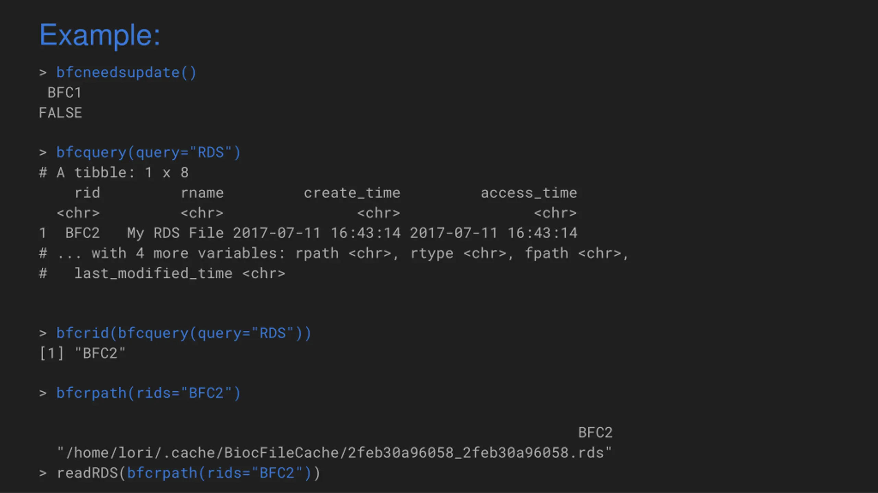Click the BFC2 label above the file path

(595, 433)
